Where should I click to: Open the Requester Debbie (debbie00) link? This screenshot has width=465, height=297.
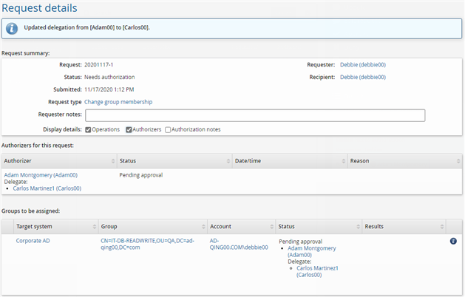tap(362, 65)
